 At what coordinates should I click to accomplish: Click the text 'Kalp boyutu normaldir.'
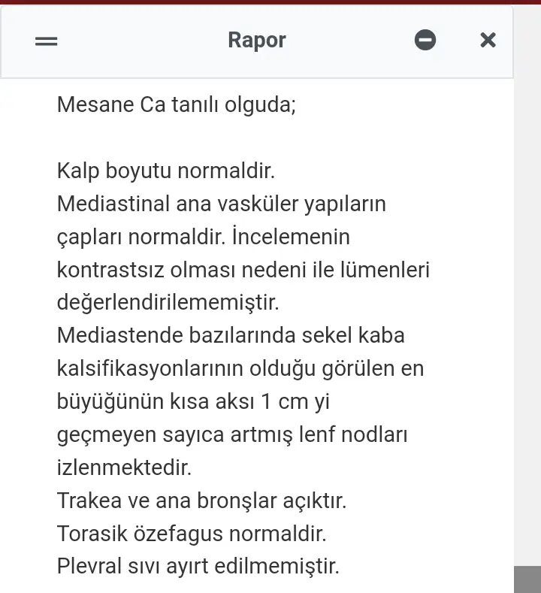click(x=166, y=171)
